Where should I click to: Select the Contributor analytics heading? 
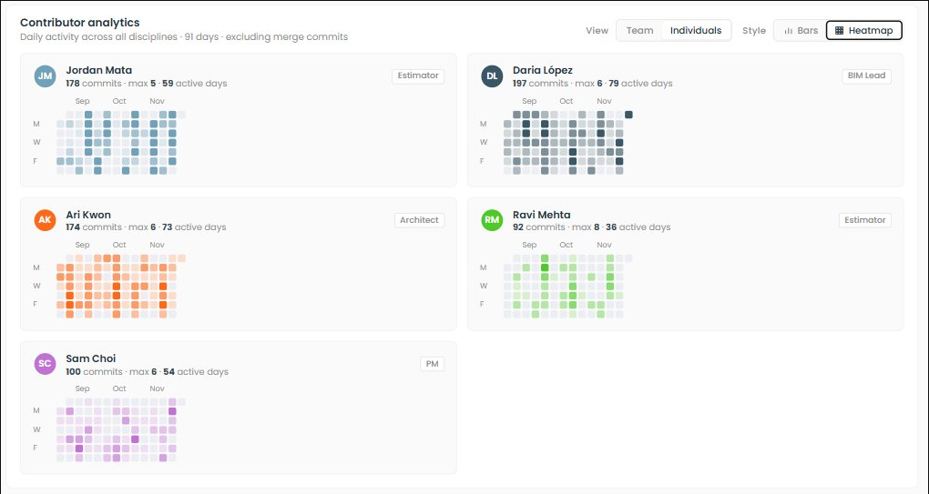tap(80, 23)
